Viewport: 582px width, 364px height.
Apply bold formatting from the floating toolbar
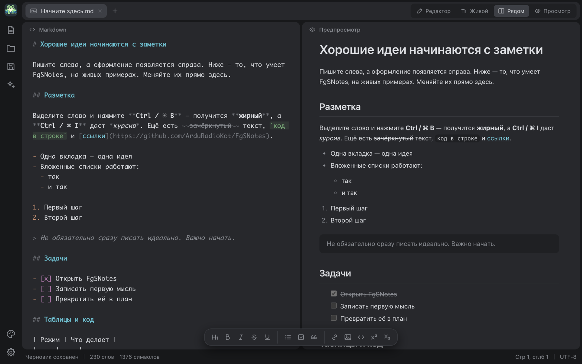[x=228, y=337]
